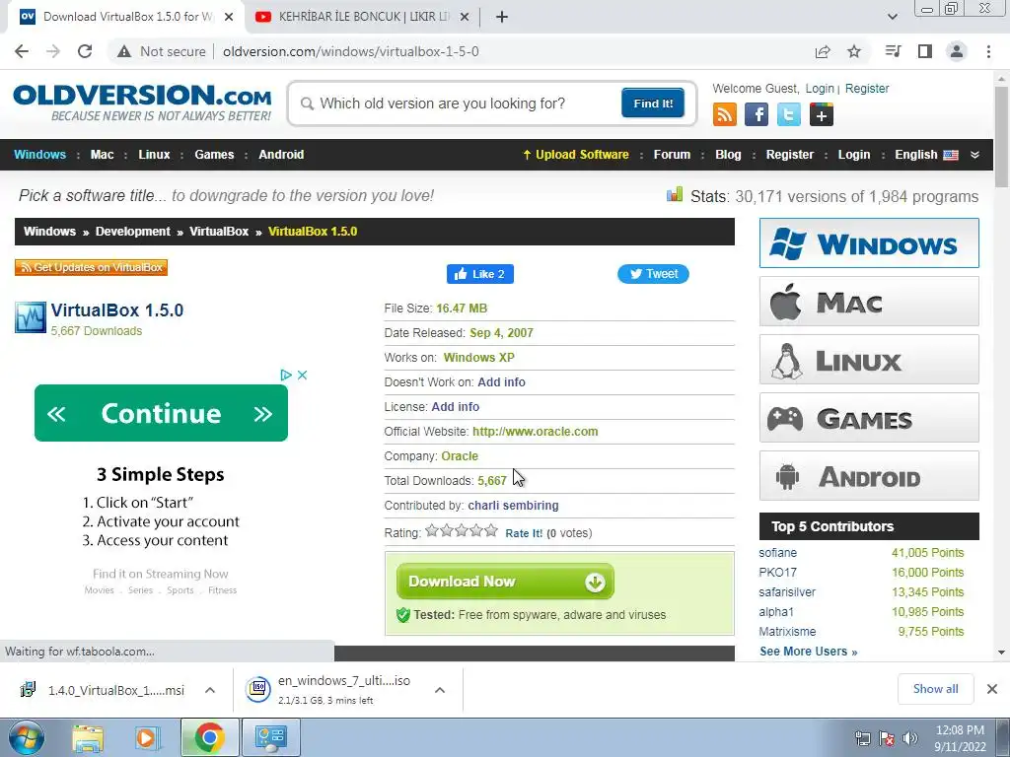Open the Facebook social icon
This screenshot has width=1010, height=757.
click(757, 114)
